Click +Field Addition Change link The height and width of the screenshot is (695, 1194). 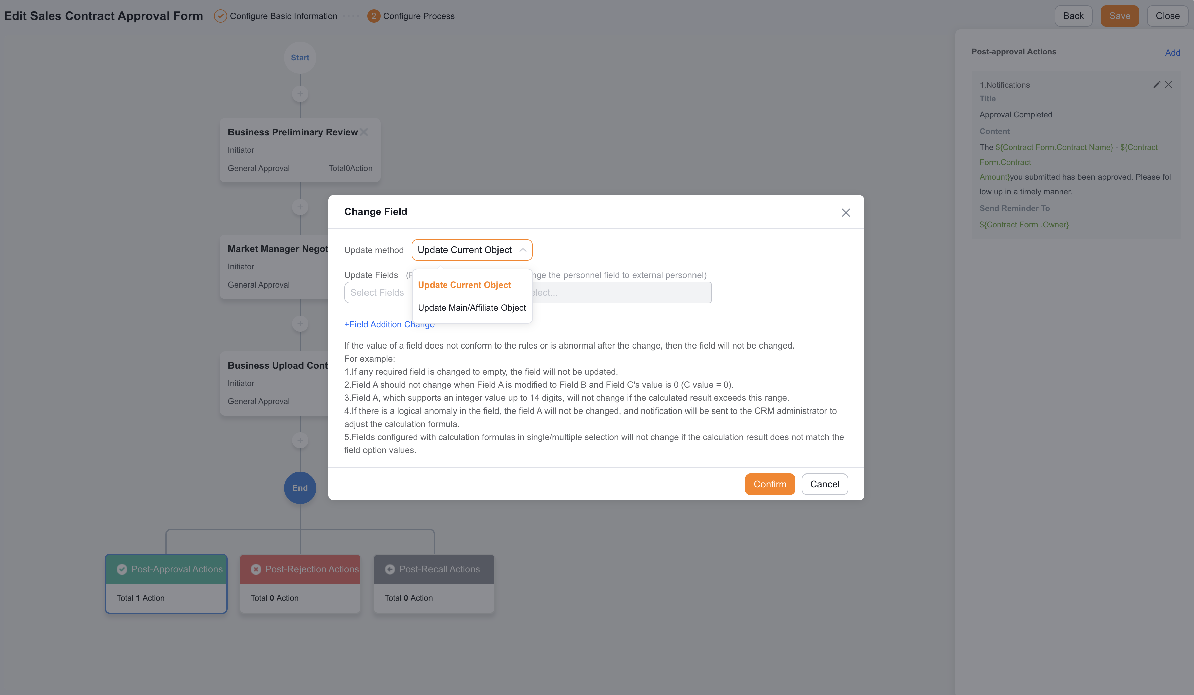(x=390, y=324)
